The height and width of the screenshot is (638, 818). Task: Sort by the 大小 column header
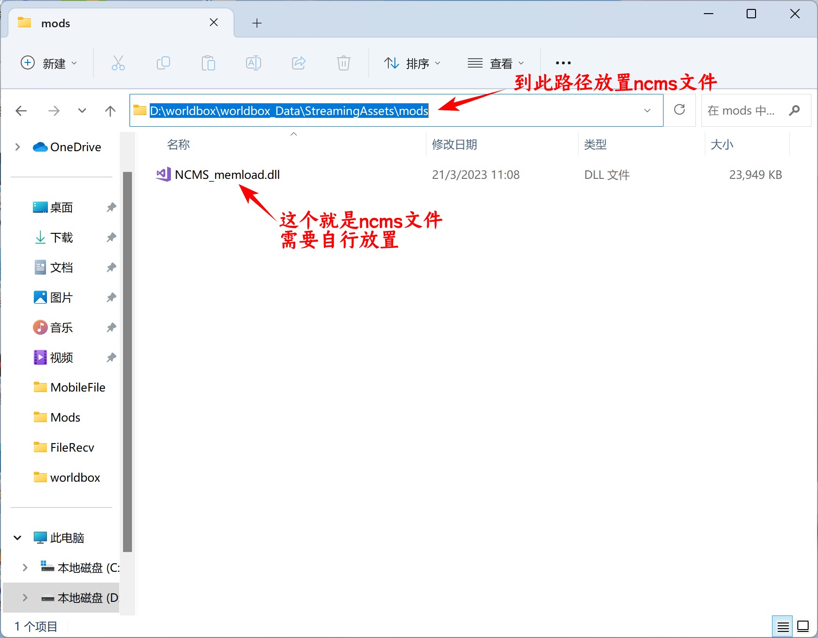tap(722, 145)
